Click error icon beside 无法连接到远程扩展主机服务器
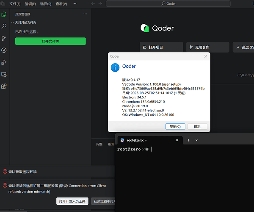Image resolution: width=254 pixels, height=212 pixels. point(5,185)
